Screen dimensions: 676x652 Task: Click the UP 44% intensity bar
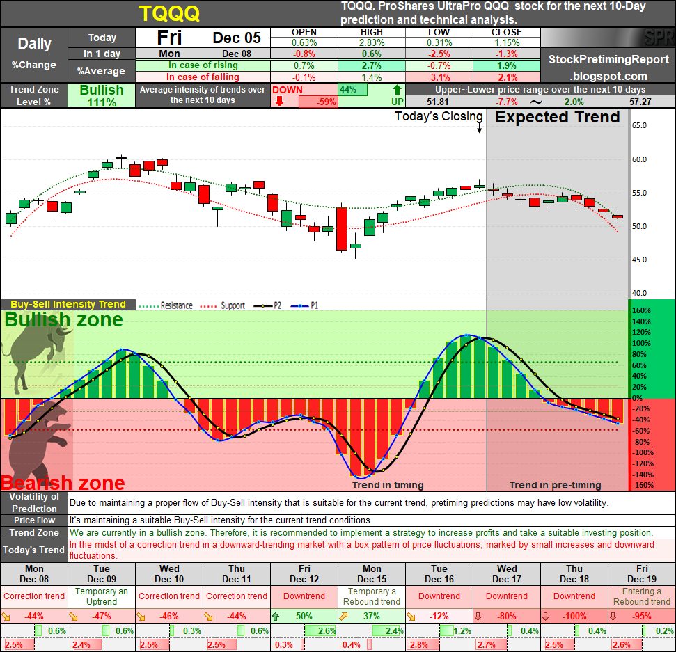click(x=353, y=90)
